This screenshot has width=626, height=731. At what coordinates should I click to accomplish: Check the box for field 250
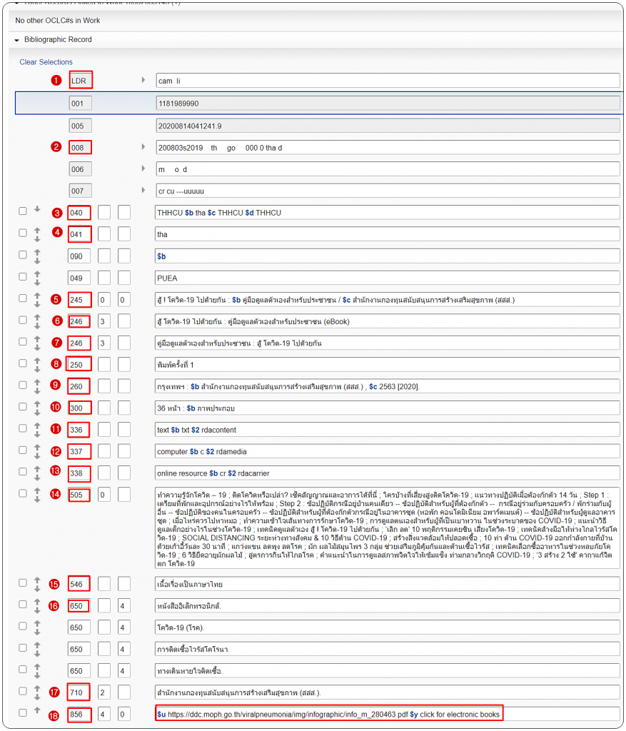(x=22, y=363)
